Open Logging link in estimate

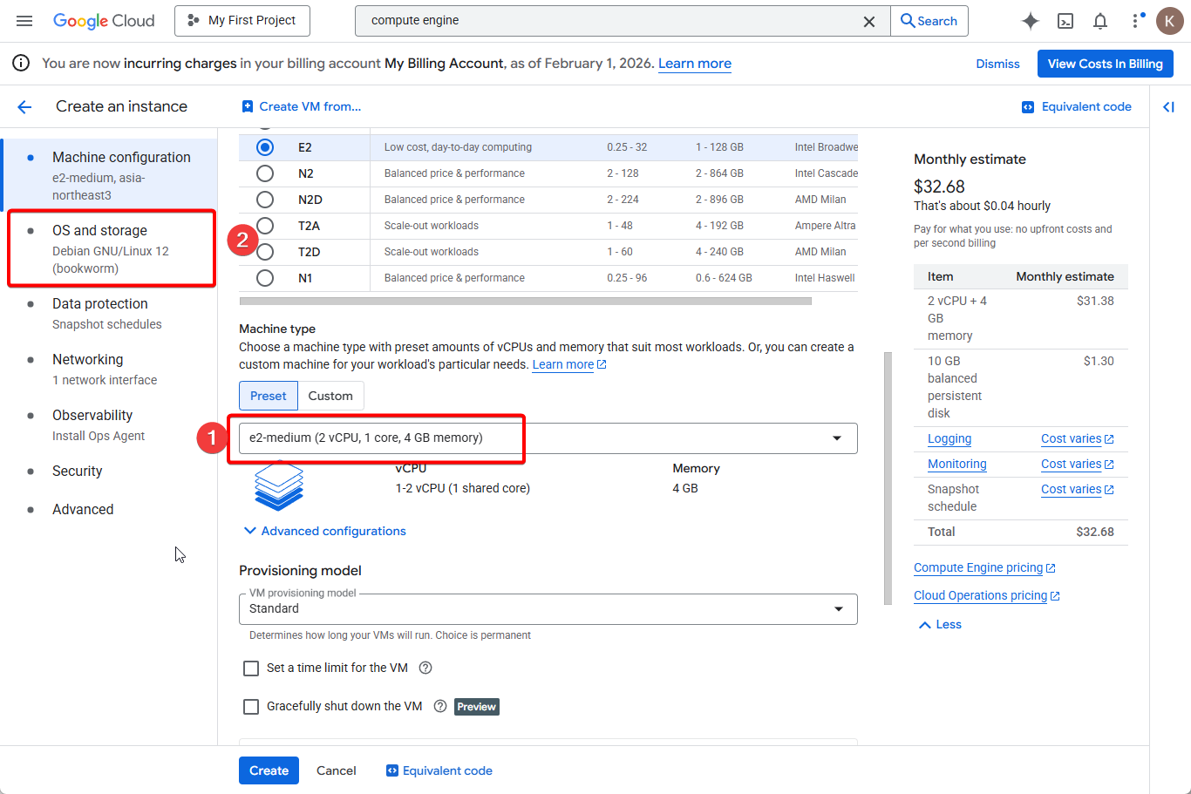[x=949, y=439]
